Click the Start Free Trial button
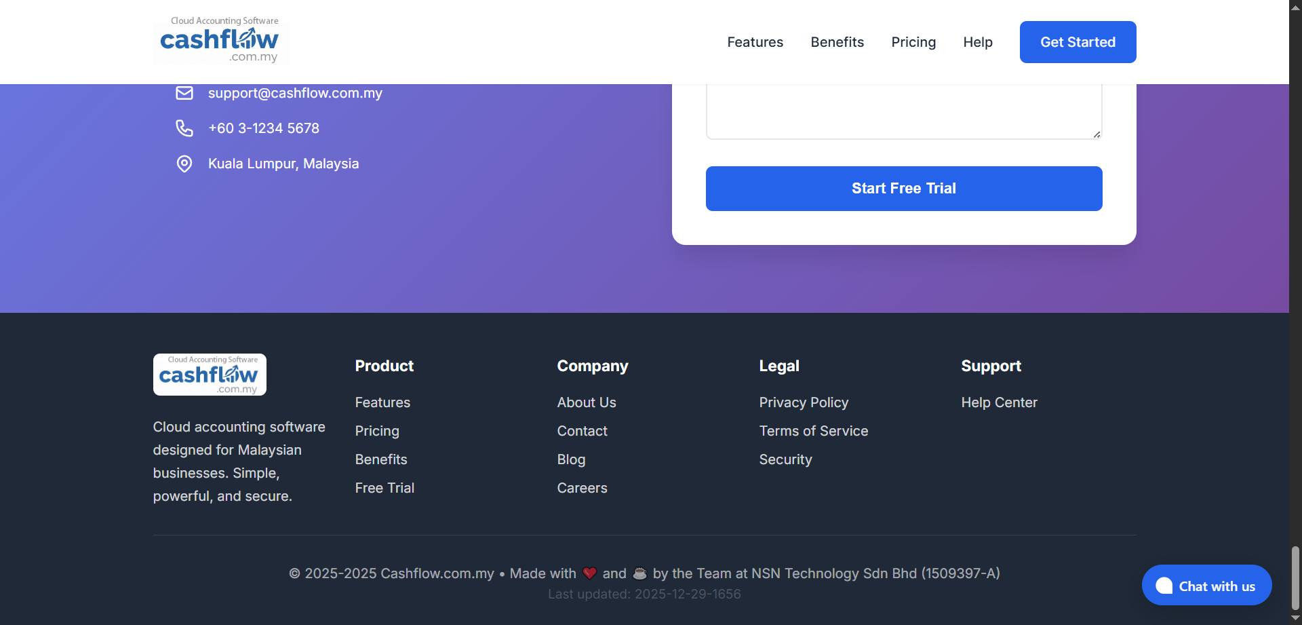This screenshot has width=1302, height=625. (903, 188)
